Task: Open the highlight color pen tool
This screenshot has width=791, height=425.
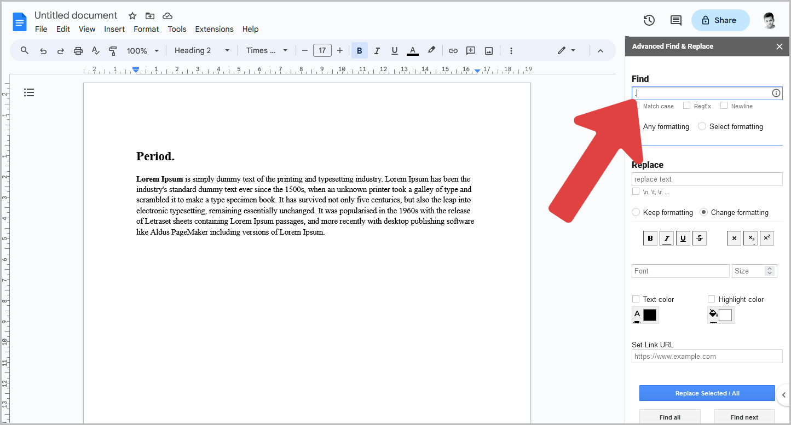Action: coord(431,50)
